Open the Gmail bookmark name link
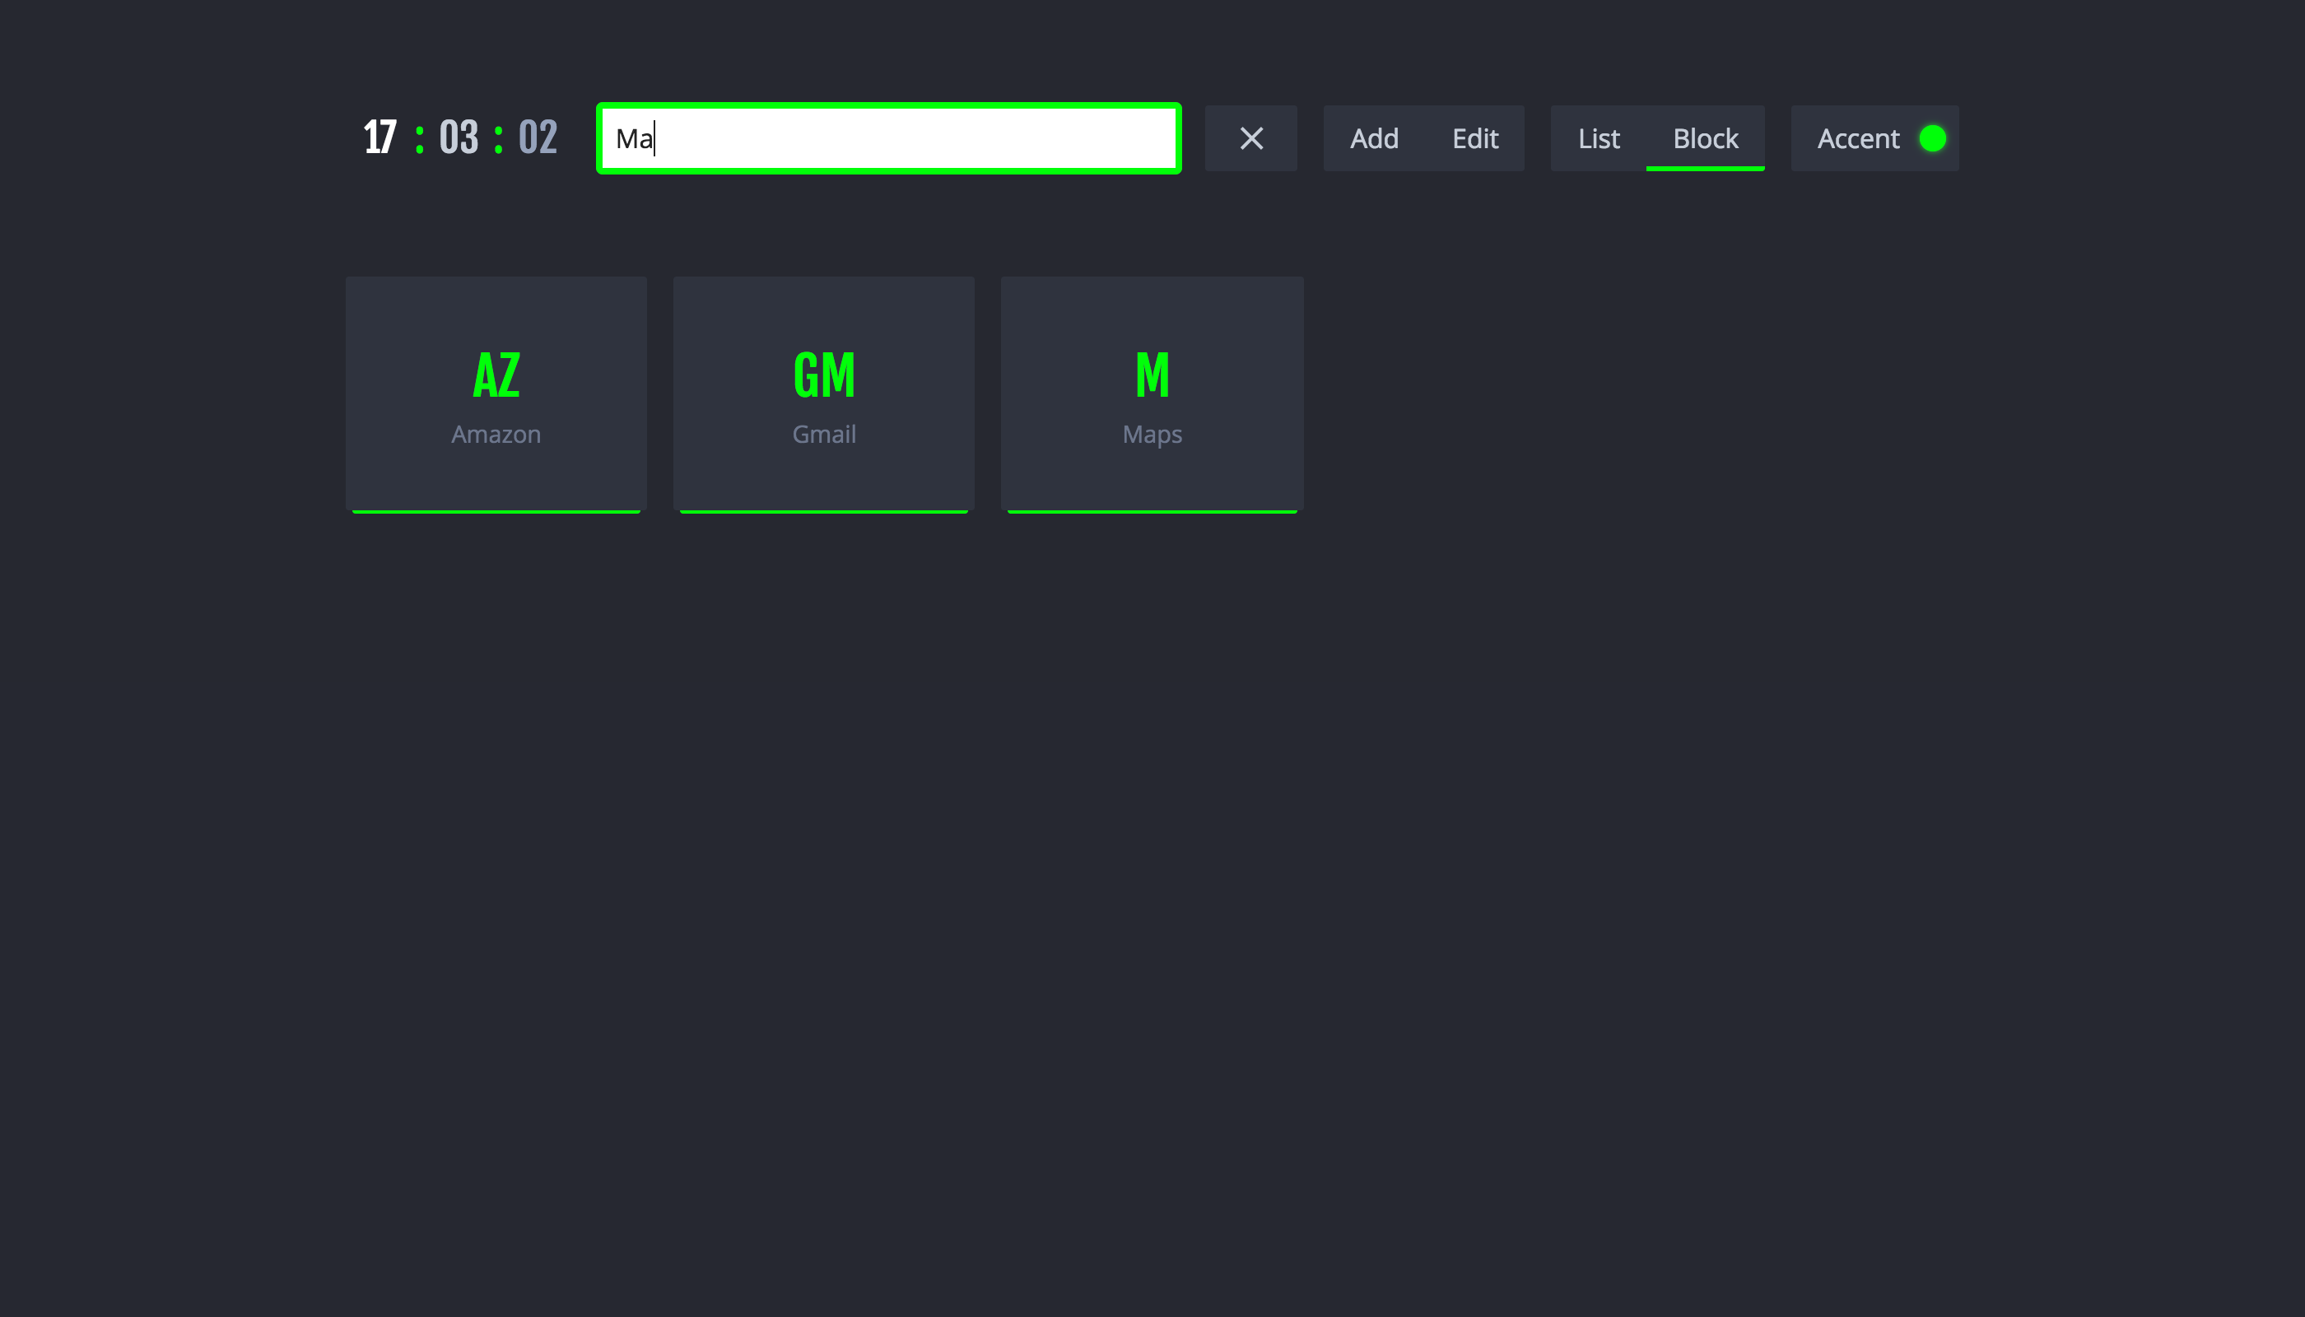 [823, 434]
